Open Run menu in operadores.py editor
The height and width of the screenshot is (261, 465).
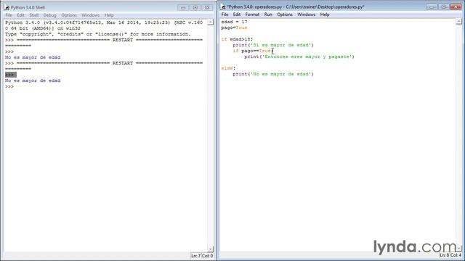tap(268, 14)
